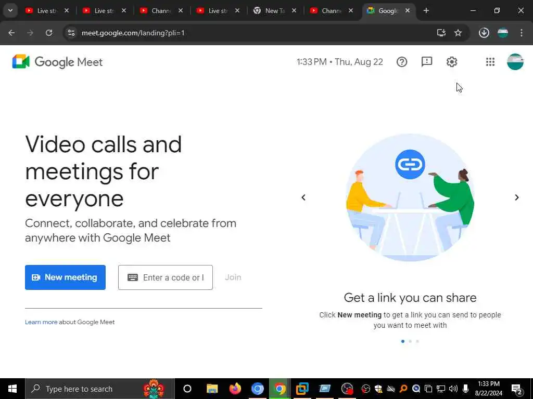
Task: Click the taskbar search box
Action: click(99, 389)
